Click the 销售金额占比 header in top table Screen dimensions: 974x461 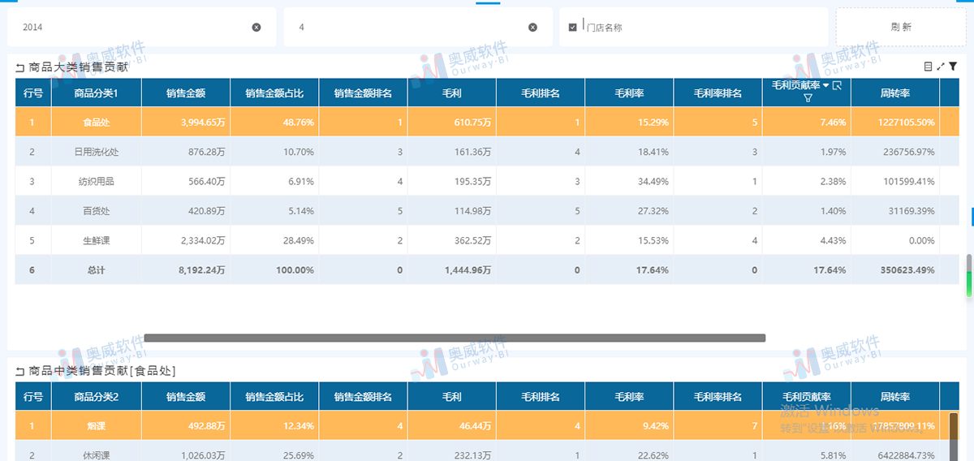274,93
